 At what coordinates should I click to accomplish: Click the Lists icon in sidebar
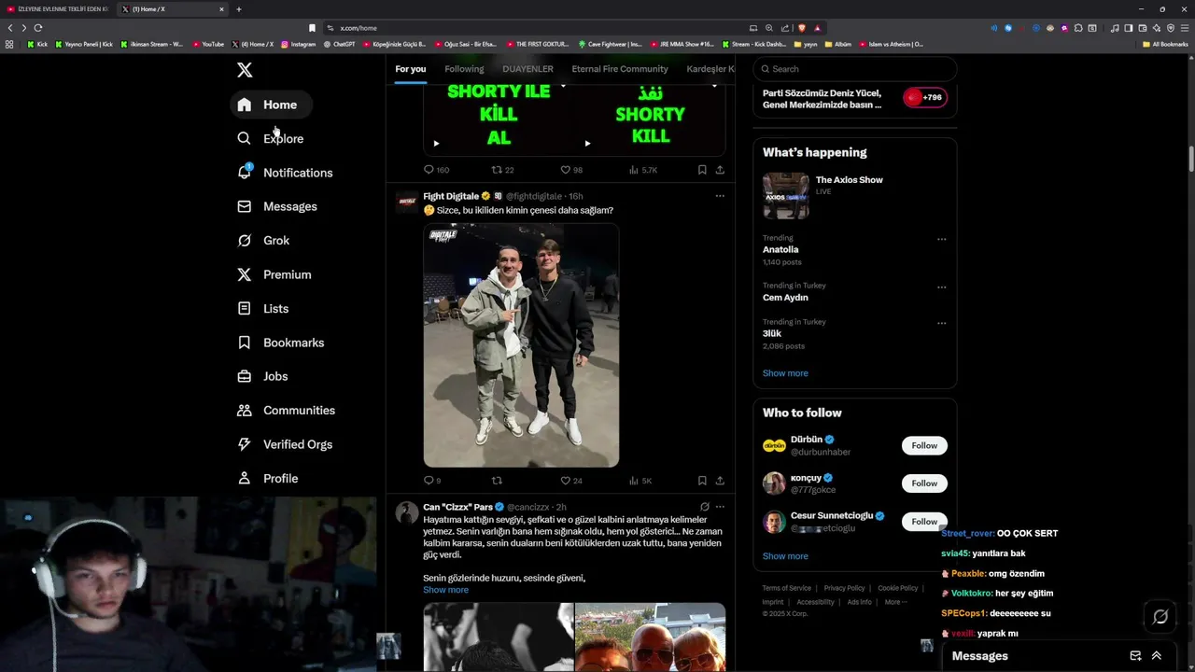(x=244, y=308)
